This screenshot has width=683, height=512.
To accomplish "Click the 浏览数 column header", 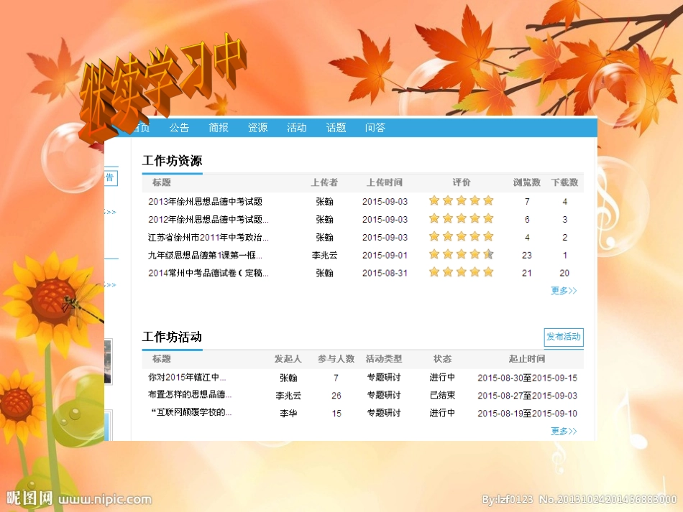I will [526, 182].
